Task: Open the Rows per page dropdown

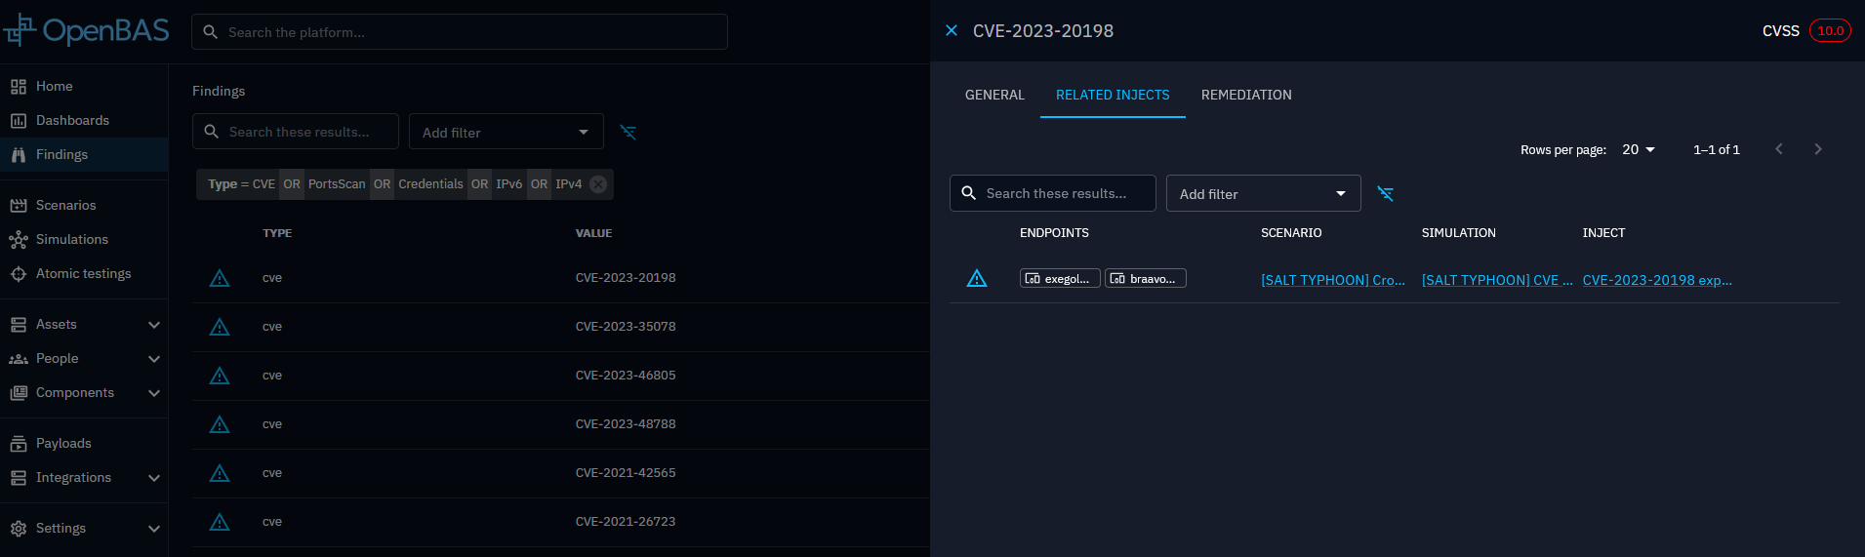Action: pos(1639,149)
